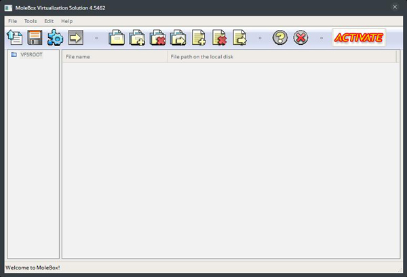This screenshot has height=277, width=407.
Task: Click the delete folder icon with red X
Action: click(157, 37)
